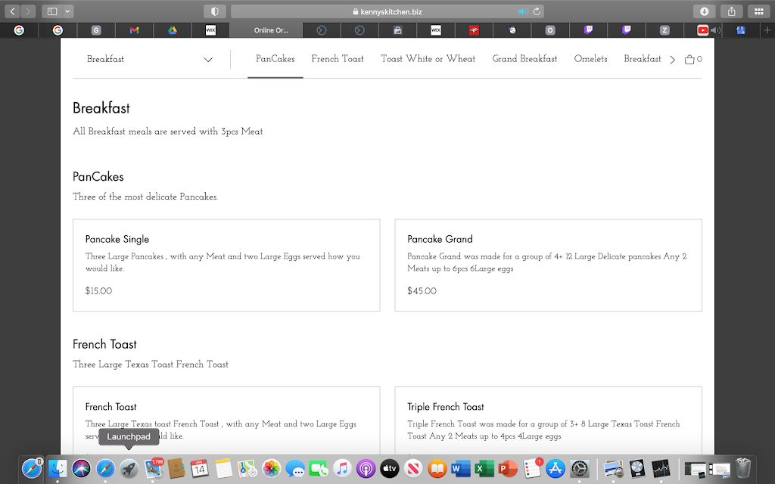Toggle the privacy shield icon
775x484 pixels.
point(215,11)
